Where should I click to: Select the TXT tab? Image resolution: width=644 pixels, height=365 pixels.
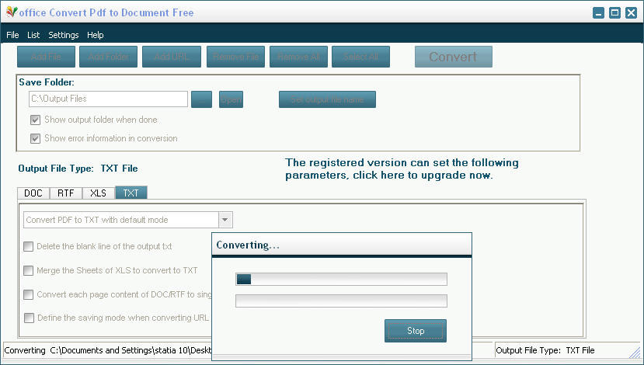pos(131,193)
